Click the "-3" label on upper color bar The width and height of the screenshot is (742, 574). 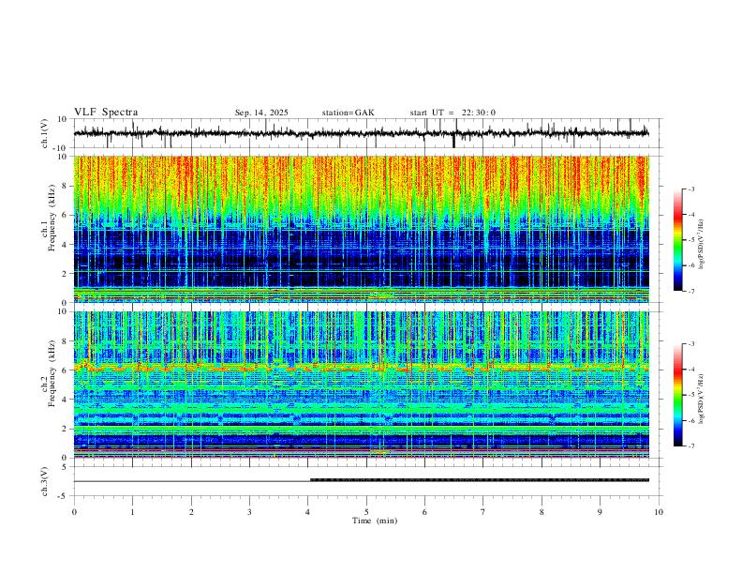coord(691,189)
